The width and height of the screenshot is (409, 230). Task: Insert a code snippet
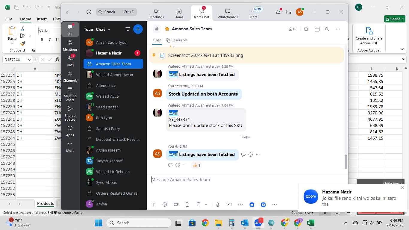[x=240, y=205]
